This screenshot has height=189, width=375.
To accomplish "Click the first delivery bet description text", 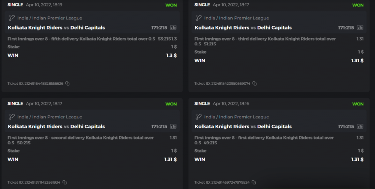I will [264, 138].
